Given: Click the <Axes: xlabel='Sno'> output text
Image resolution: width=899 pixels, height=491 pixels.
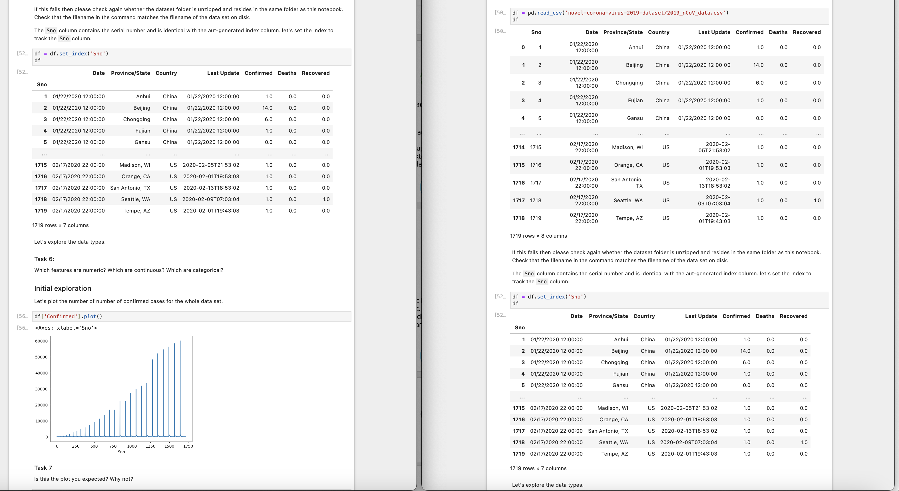Looking at the screenshot, I should coord(66,328).
